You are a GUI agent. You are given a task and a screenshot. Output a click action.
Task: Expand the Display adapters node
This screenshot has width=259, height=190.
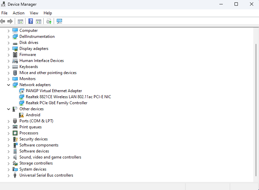pyautogui.click(x=9, y=49)
